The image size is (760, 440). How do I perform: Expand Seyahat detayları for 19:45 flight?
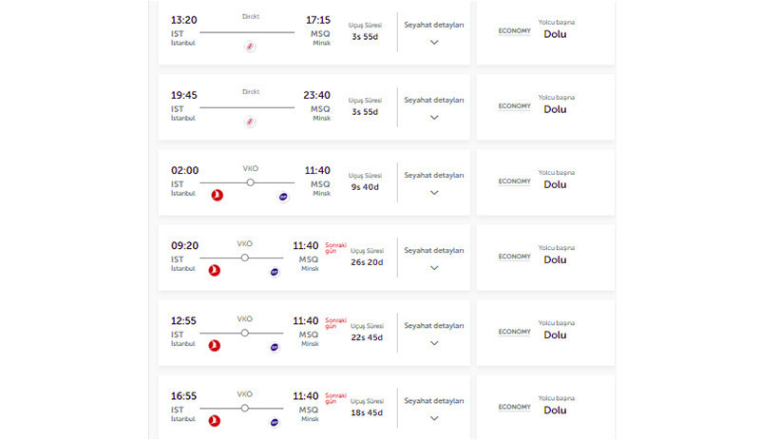point(434,107)
